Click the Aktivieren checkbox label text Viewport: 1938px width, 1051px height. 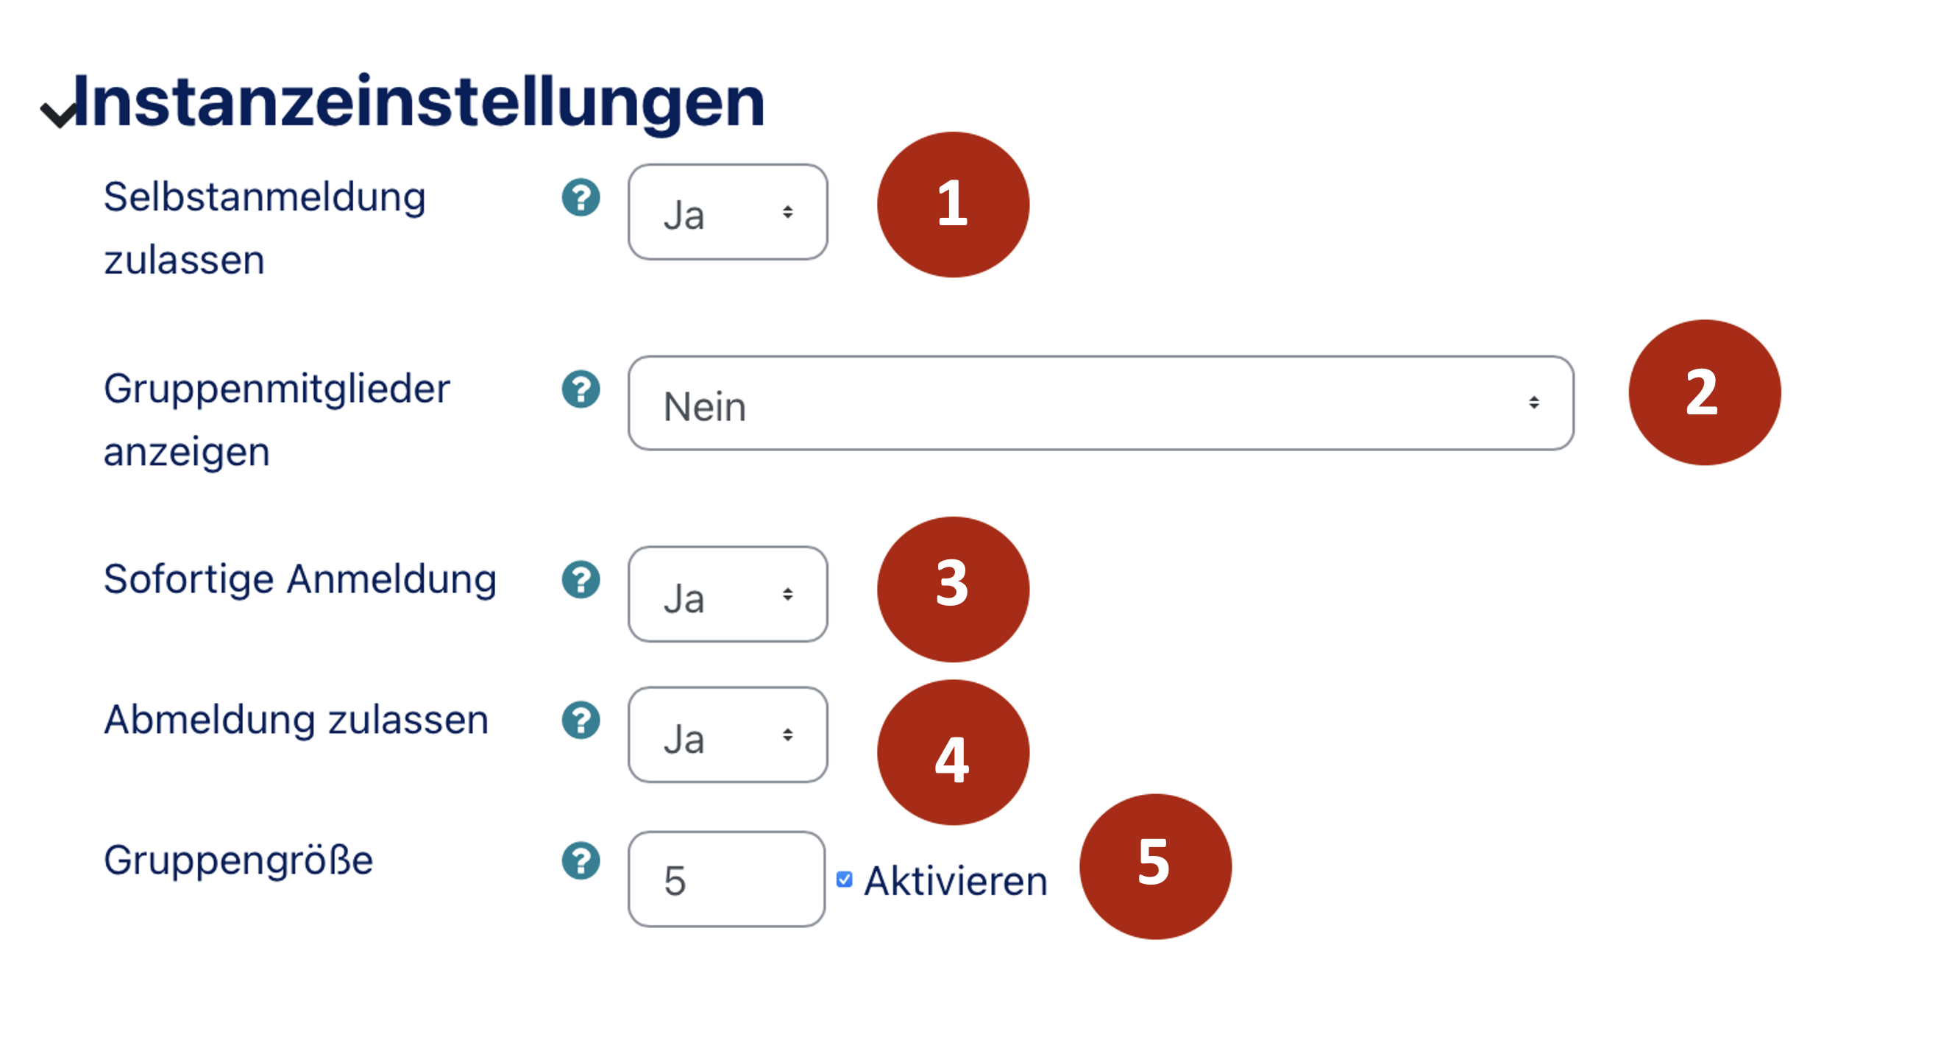point(956,881)
